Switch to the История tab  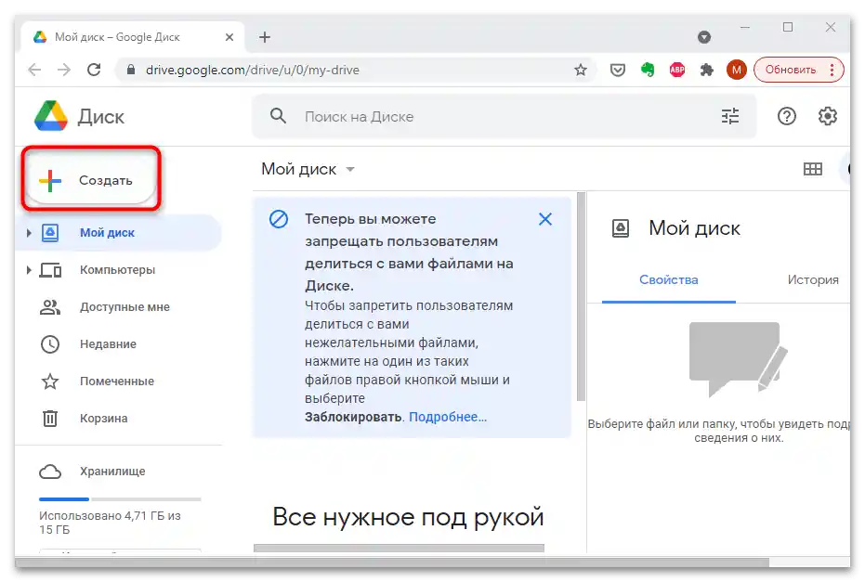813,280
